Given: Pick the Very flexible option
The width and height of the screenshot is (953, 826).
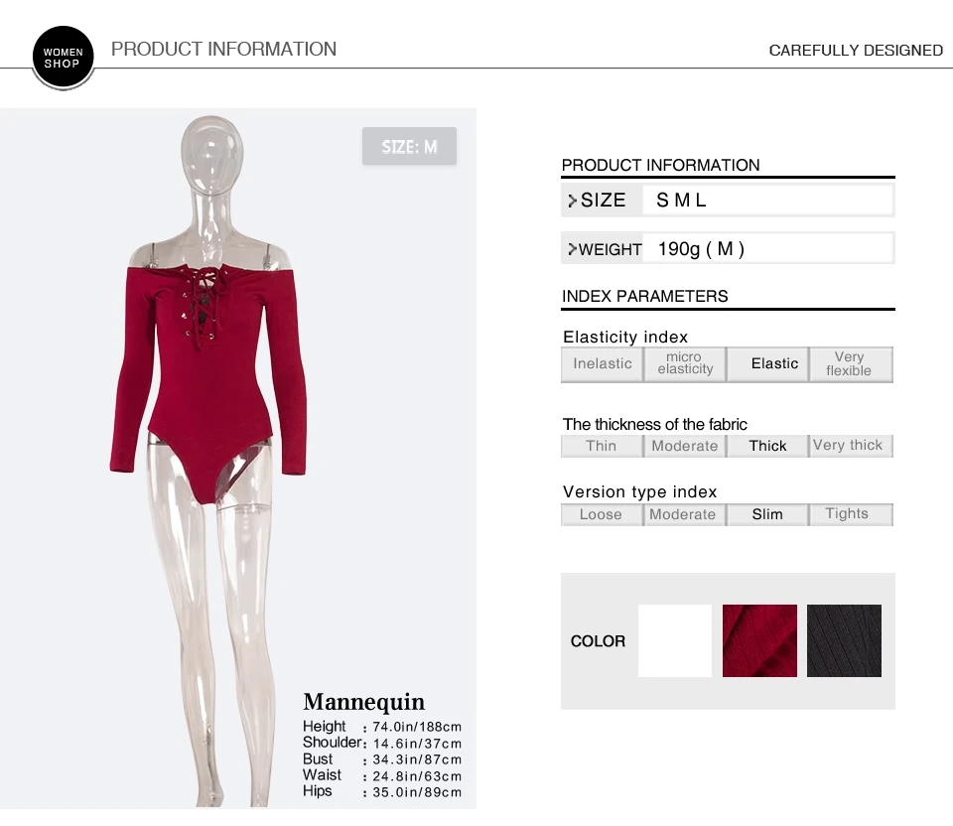Looking at the screenshot, I should 851,364.
